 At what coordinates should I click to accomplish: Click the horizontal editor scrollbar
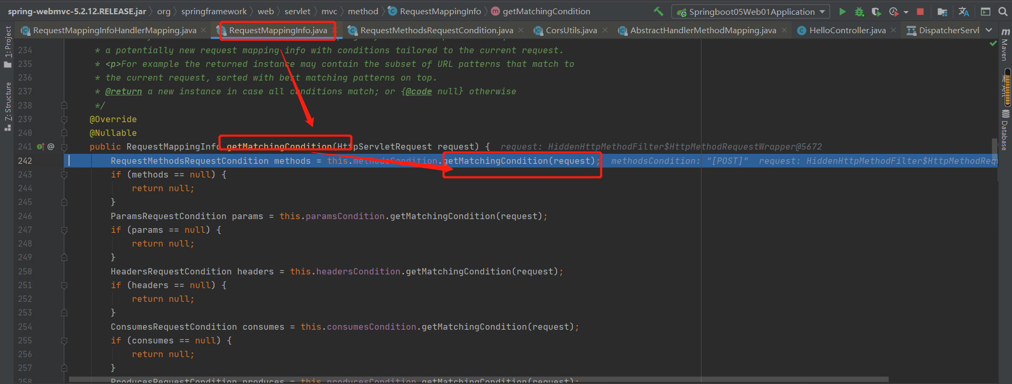(x=479, y=379)
